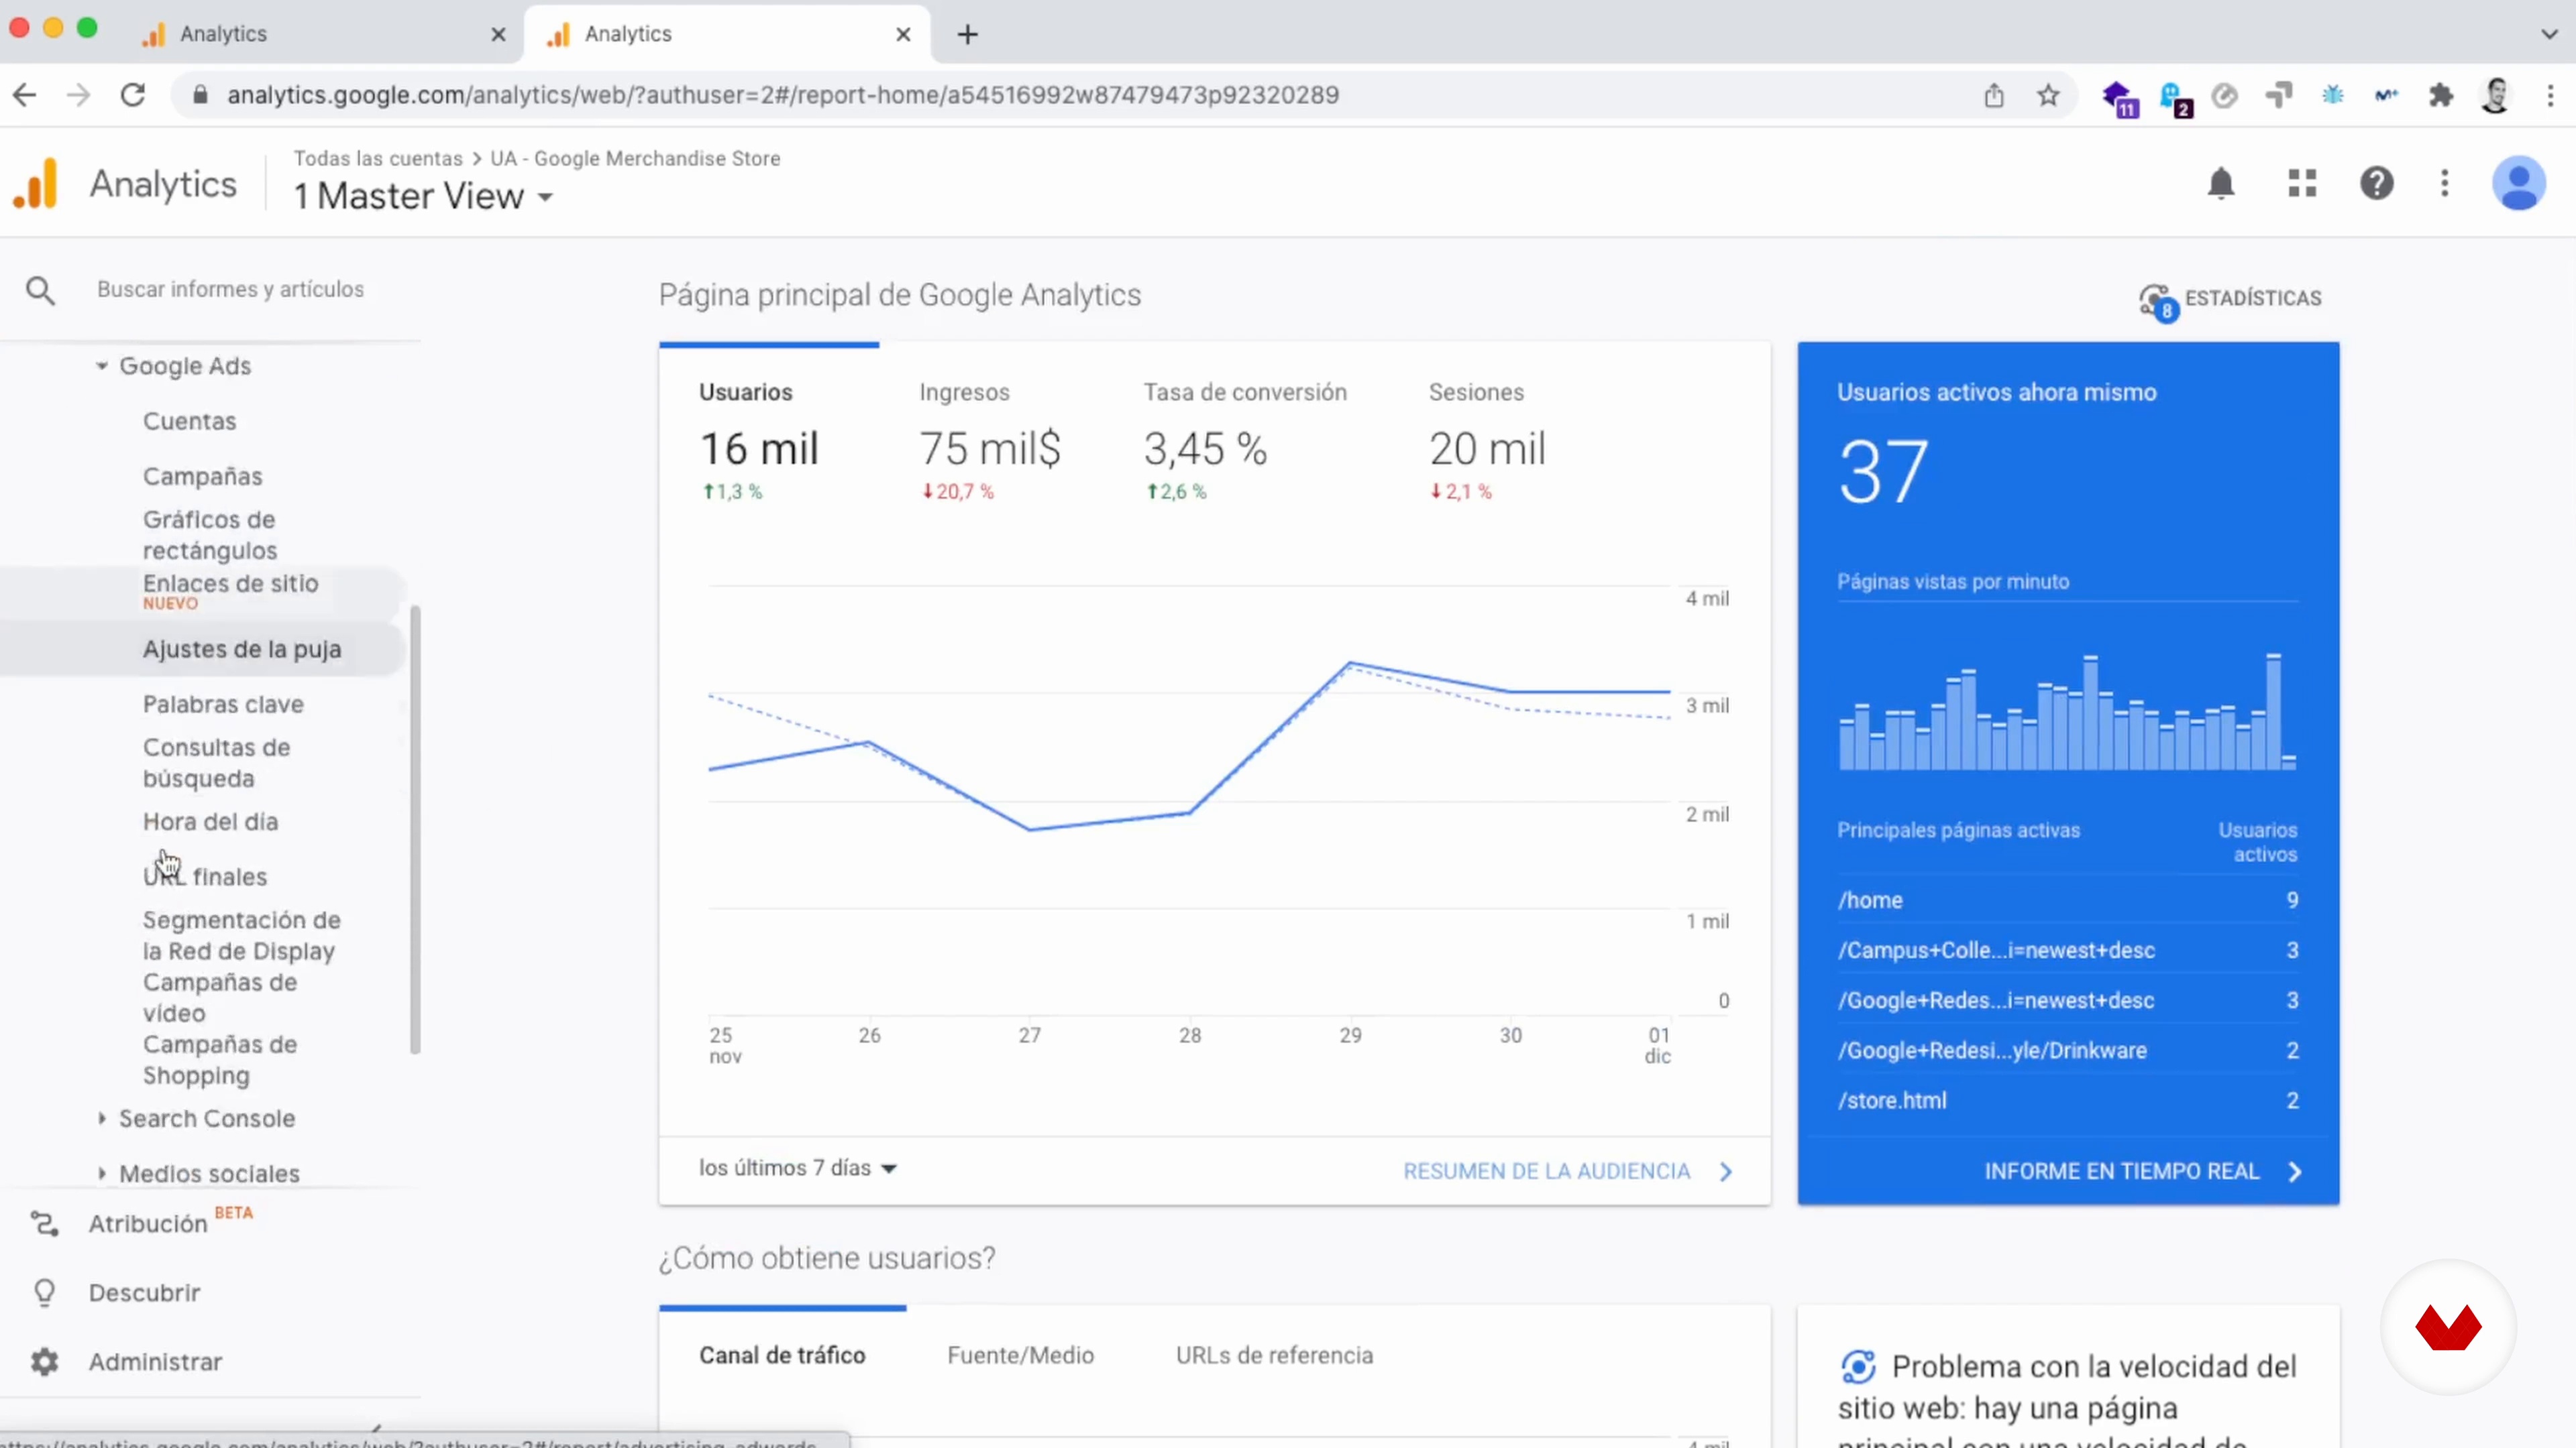Image resolution: width=2576 pixels, height=1448 pixels.
Task: Click the Chrome profile photo icon
Action: (2496, 95)
